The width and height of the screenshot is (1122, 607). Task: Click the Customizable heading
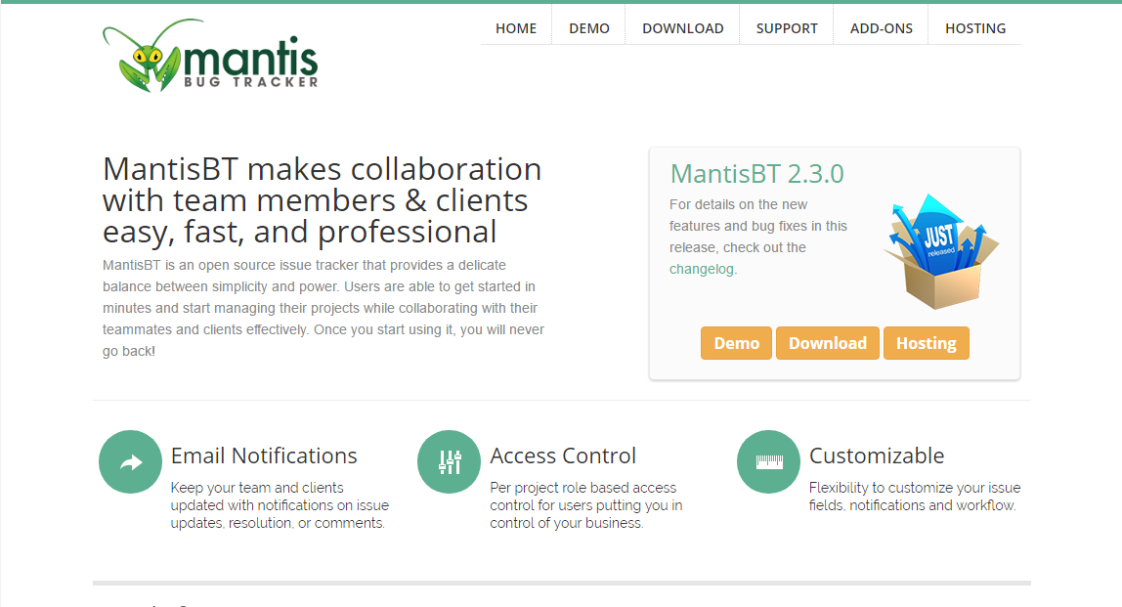tap(877, 455)
